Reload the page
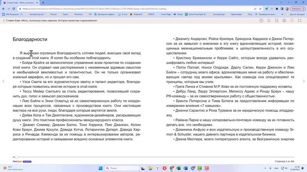307x172 pixels. point(14,9)
